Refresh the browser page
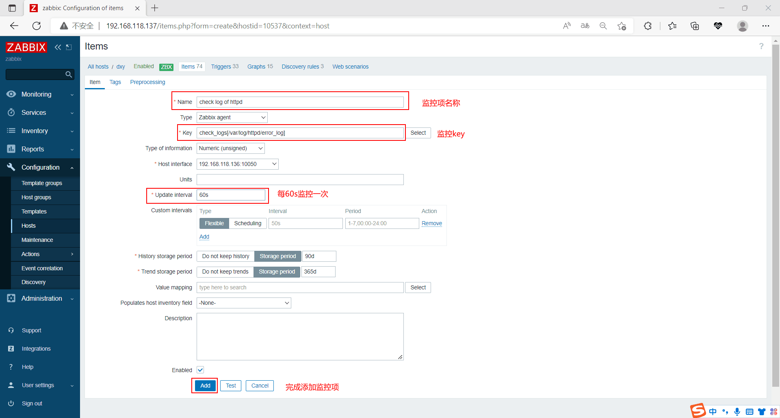780x418 pixels. tap(37, 26)
